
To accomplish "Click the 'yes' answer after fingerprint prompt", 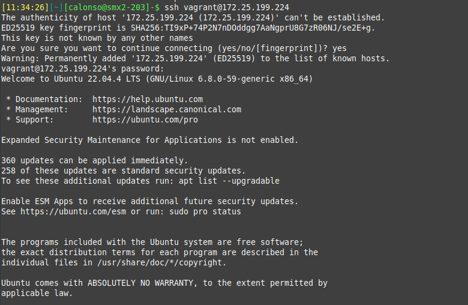I will click(340, 48).
